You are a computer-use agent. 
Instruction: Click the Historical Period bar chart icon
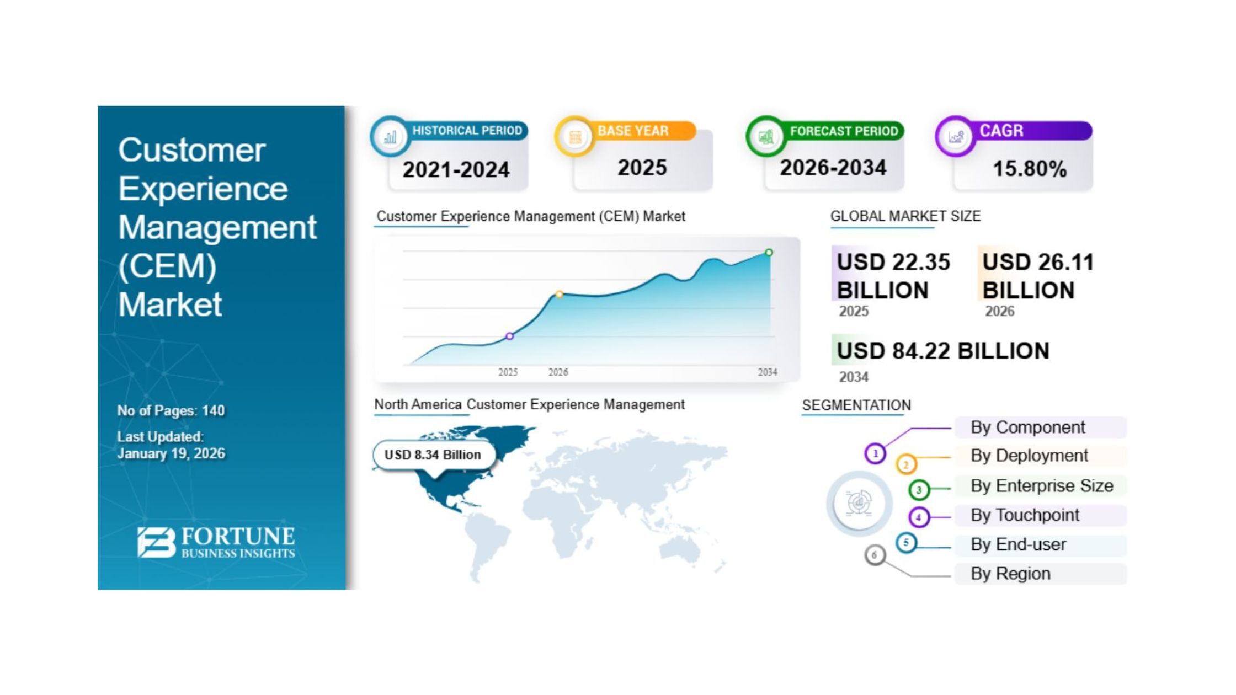390,137
